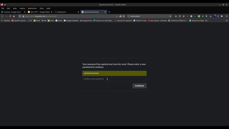The width and height of the screenshot is (229, 129).
Task: Open the Jeff bookmark
Action: pyautogui.click(x=44, y=21)
